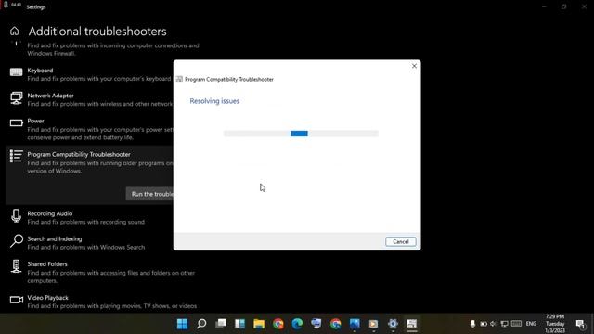The height and width of the screenshot is (334, 594).
Task: Open the network tray icon
Action: [504, 324]
